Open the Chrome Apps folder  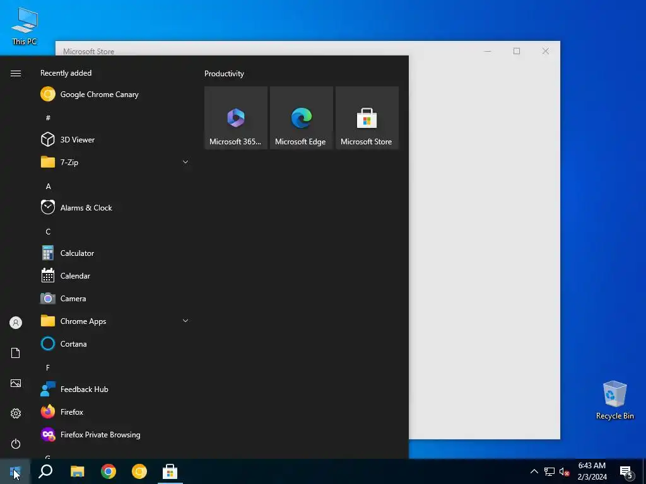pos(115,321)
